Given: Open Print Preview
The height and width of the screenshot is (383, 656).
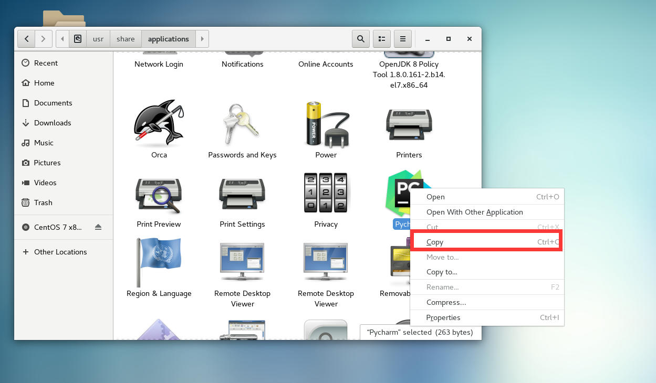Looking at the screenshot, I should pyautogui.click(x=159, y=194).
